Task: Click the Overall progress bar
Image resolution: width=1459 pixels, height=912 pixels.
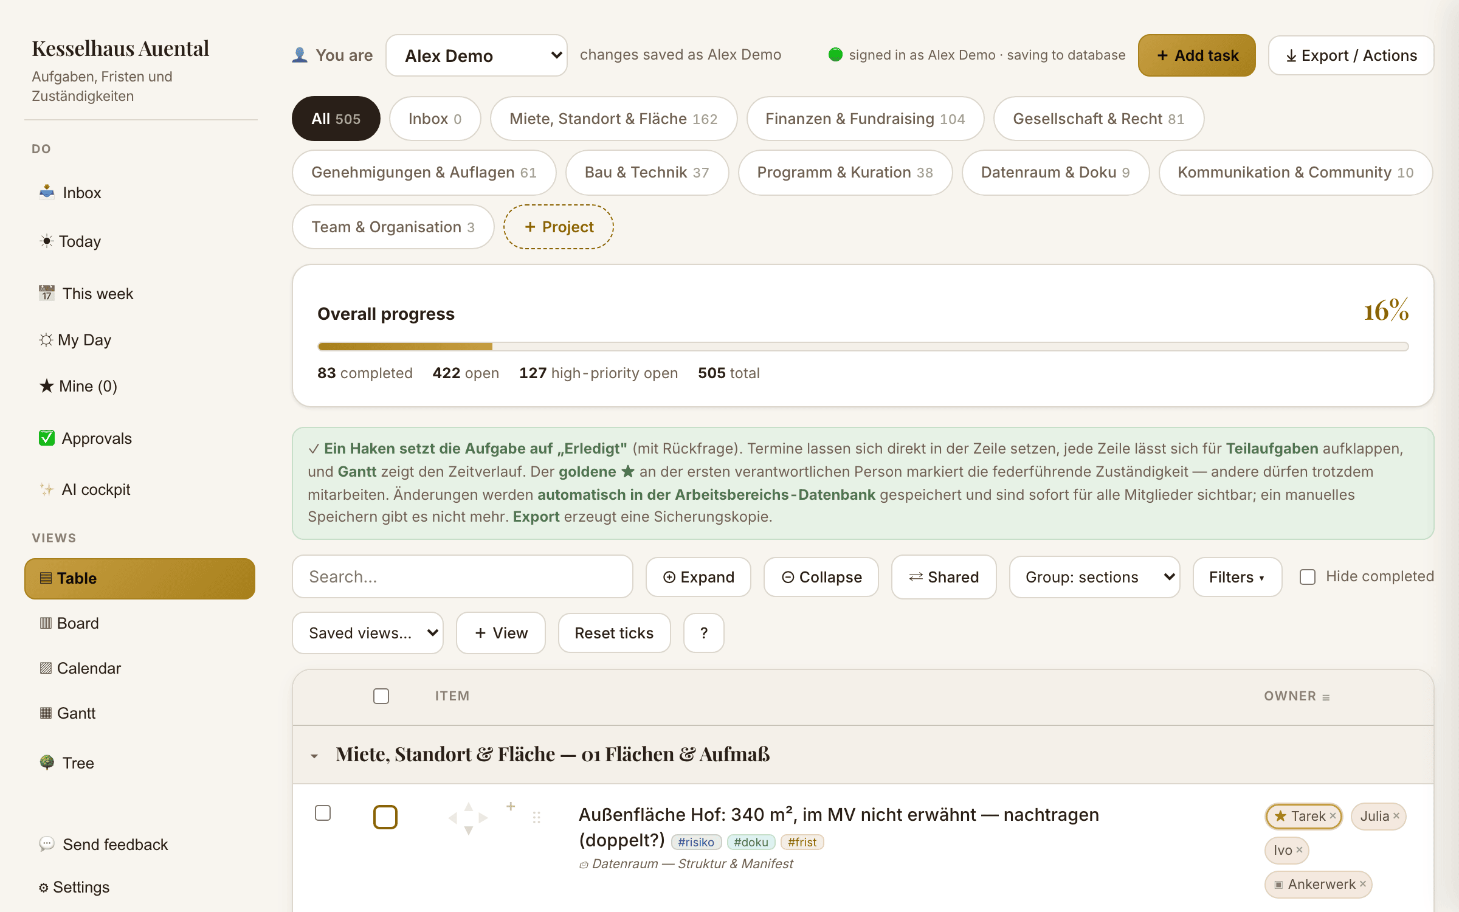Action: pyautogui.click(x=863, y=347)
